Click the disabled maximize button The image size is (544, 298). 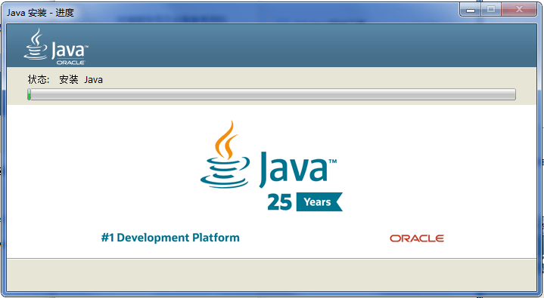(x=491, y=10)
